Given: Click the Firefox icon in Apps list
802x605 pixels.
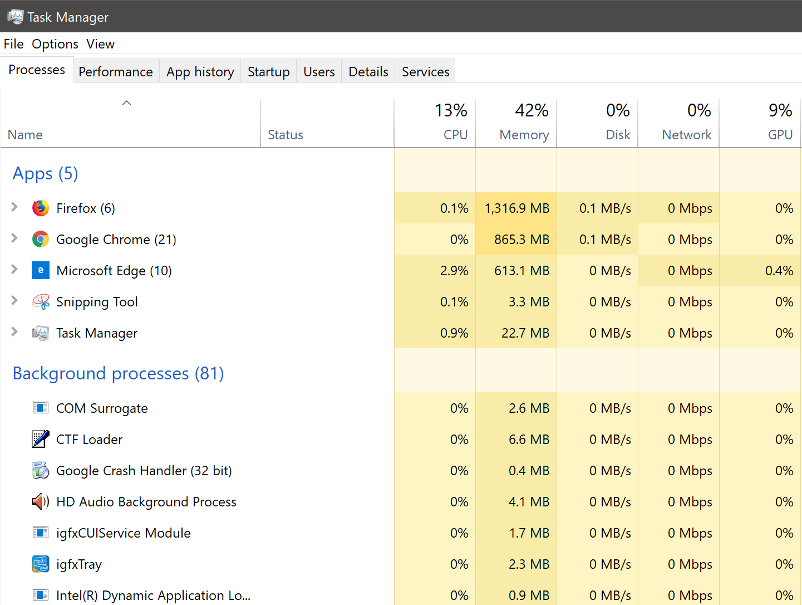Looking at the screenshot, I should click(x=41, y=208).
